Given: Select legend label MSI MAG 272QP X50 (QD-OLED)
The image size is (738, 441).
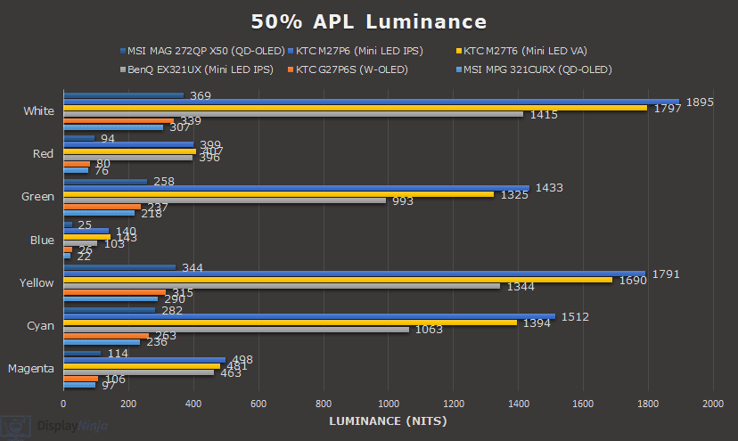Looking at the screenshot, I should [x=206, y=51].
